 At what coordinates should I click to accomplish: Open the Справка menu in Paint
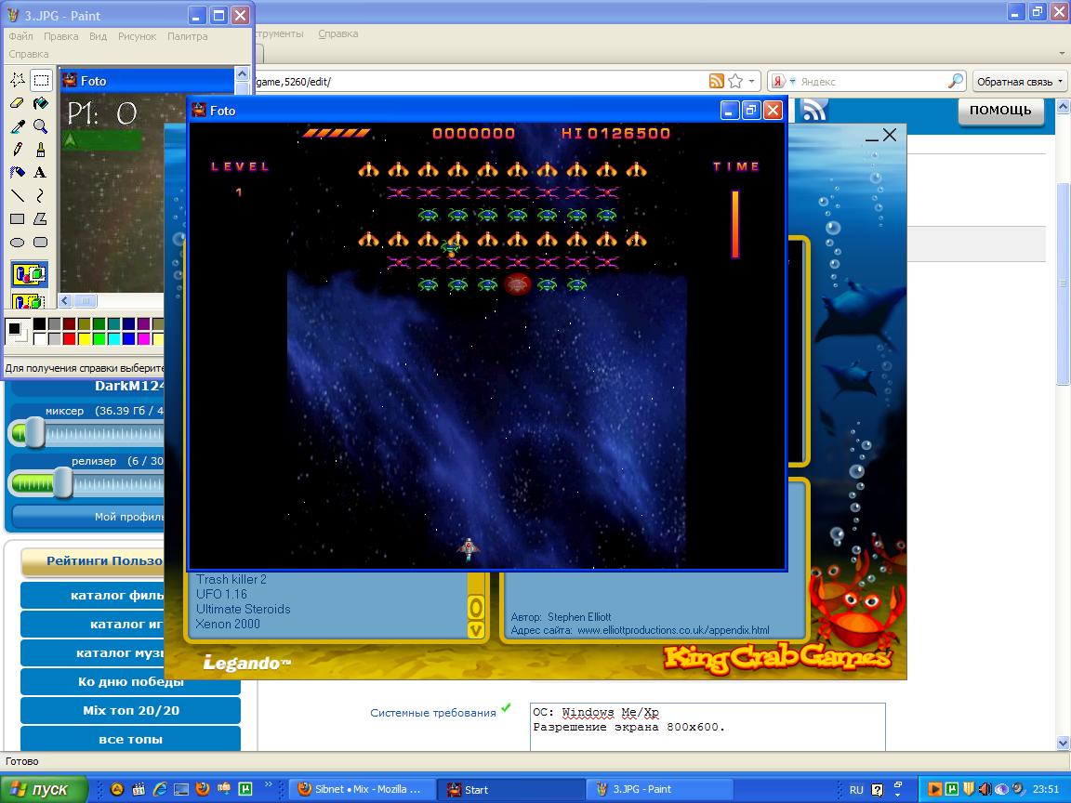point(29,54)
